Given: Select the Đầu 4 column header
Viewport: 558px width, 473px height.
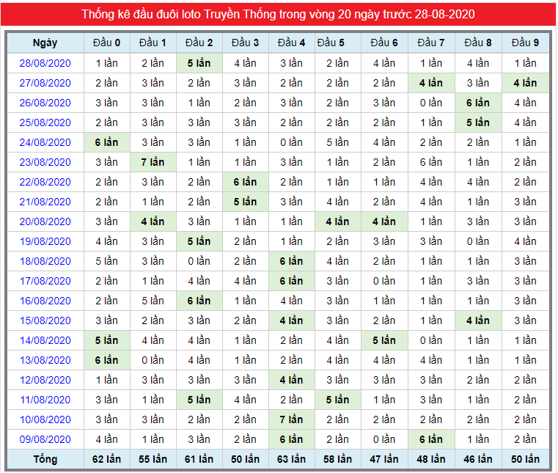Looking at the screenshot, I should 291,43.
